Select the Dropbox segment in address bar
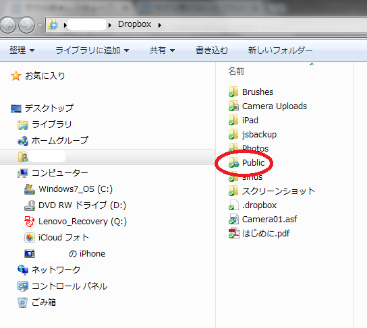This screenshot has width=367, height=328. [134, 24]
